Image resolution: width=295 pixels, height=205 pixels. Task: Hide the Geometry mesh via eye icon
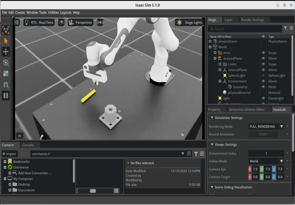(x=263, y=87)
